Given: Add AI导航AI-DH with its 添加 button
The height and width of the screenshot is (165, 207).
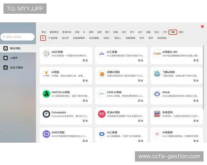Looking at the screenshot, I should [x=196, y=60].
